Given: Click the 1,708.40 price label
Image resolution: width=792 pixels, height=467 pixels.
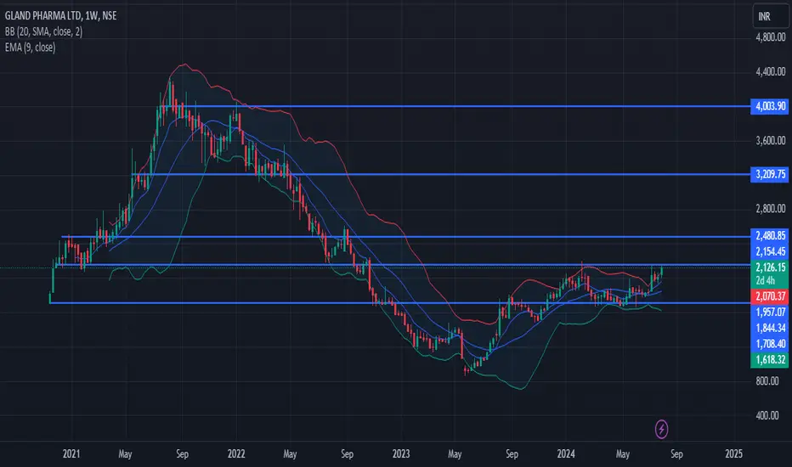Looking at the screenshot, I should [769, 344].
